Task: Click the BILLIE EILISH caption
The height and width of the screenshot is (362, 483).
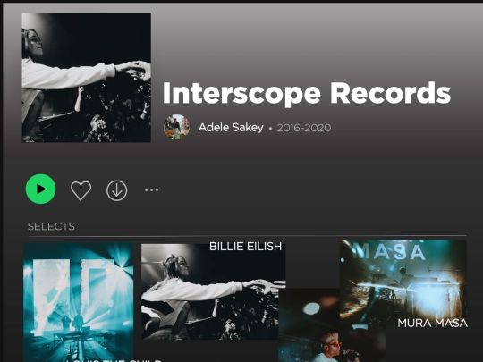Action: (245, 247)
